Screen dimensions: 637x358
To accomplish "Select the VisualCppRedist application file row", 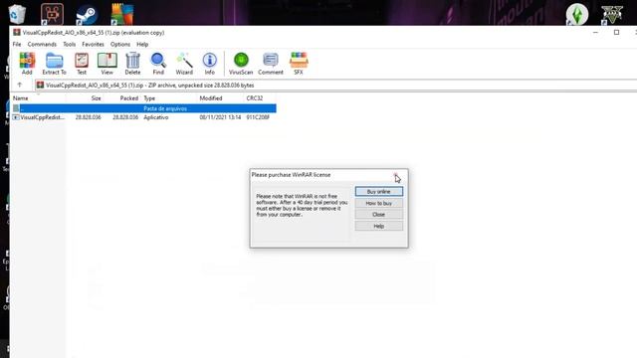I will [x=143, y=117].
